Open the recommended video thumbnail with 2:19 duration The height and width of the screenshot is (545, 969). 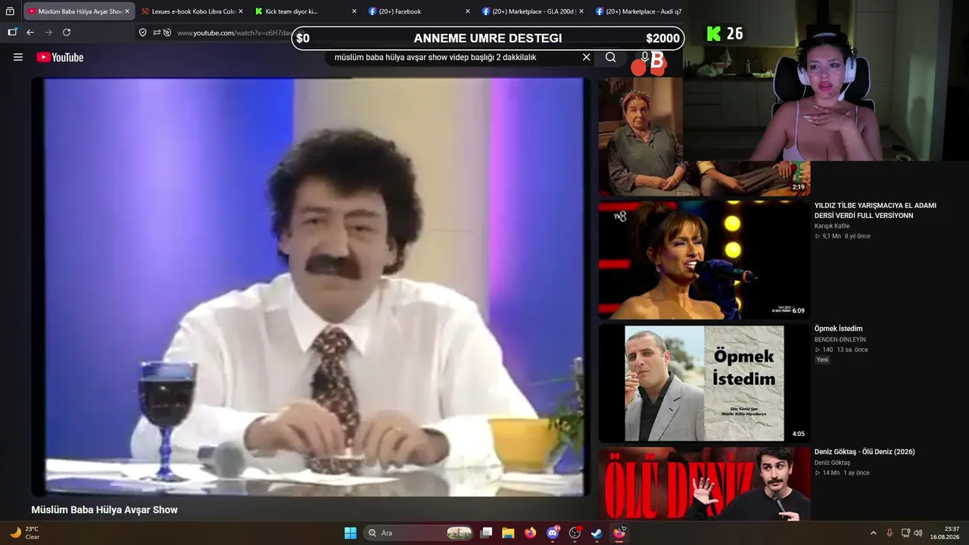[704, 136]
